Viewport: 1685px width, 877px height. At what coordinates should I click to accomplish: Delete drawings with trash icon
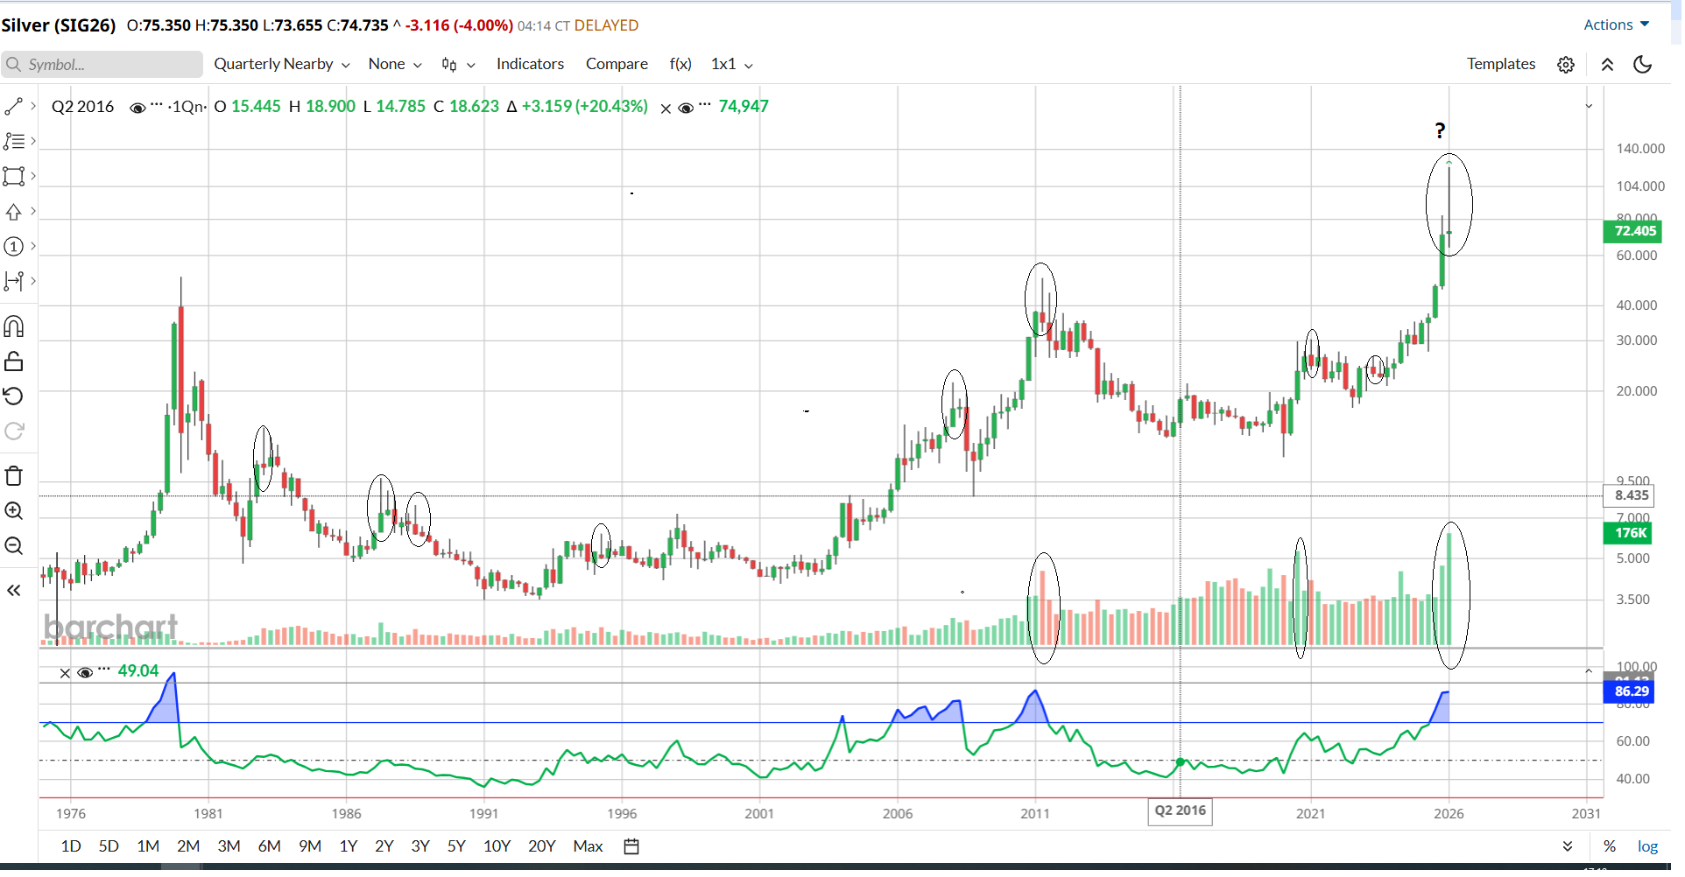(x=14, y=476)
